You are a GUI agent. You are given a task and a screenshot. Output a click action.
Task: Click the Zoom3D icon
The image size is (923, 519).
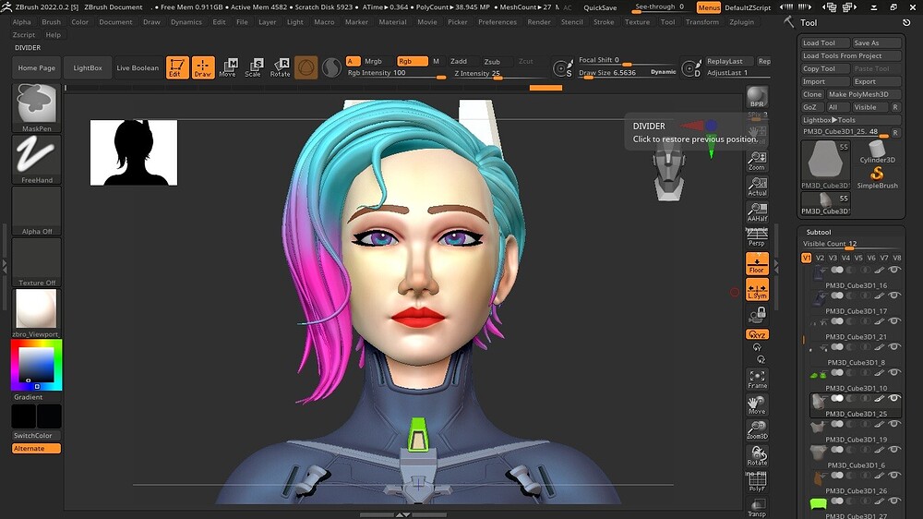pos(757,430)
